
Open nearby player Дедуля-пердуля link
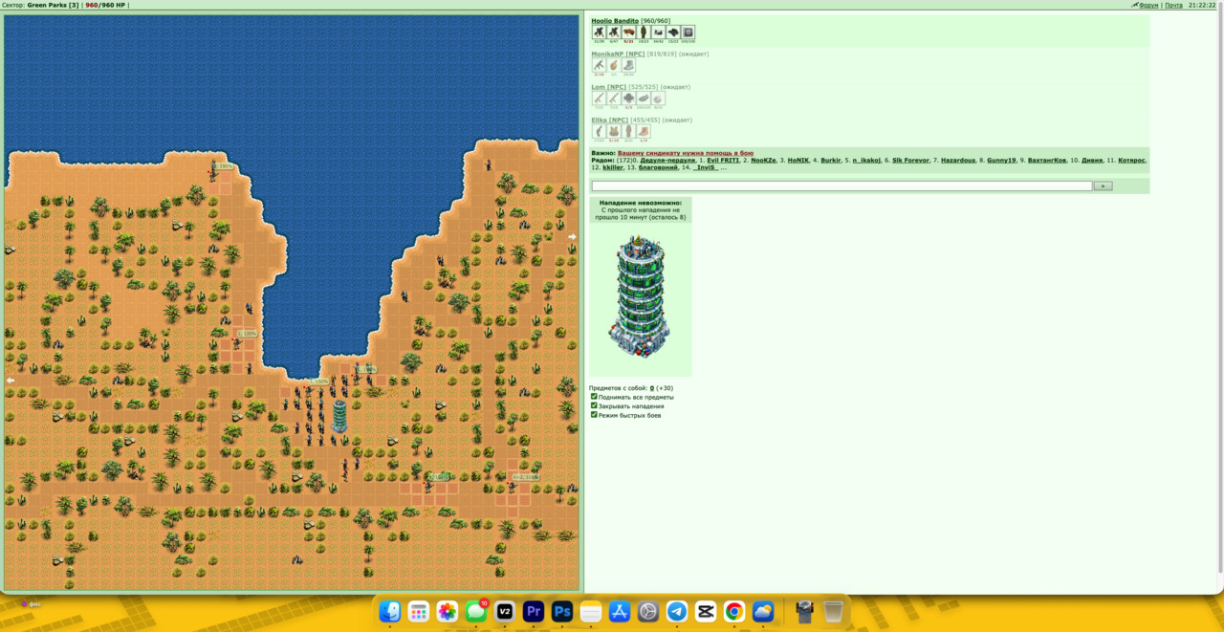[x=667, y=161]
